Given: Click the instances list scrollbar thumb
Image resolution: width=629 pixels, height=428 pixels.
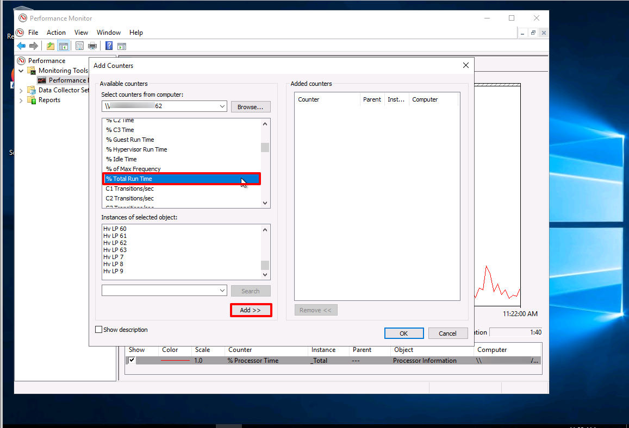Looking at the screenshot, I should (265, 265).
